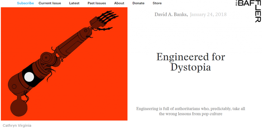
Task: Click the elbow joint of the arm
Action: tap(46, 58)
